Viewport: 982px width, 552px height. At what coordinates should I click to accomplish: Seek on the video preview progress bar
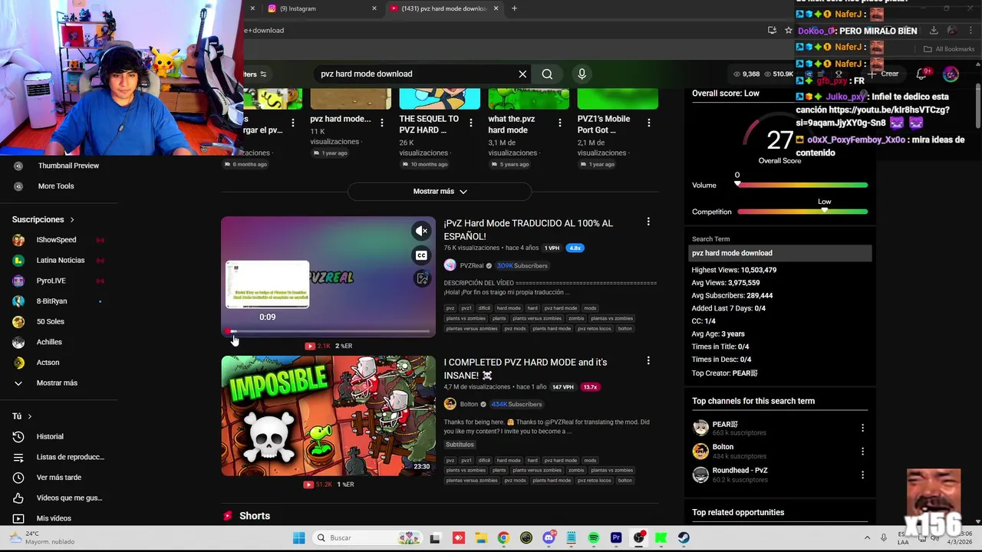[328, 333]
